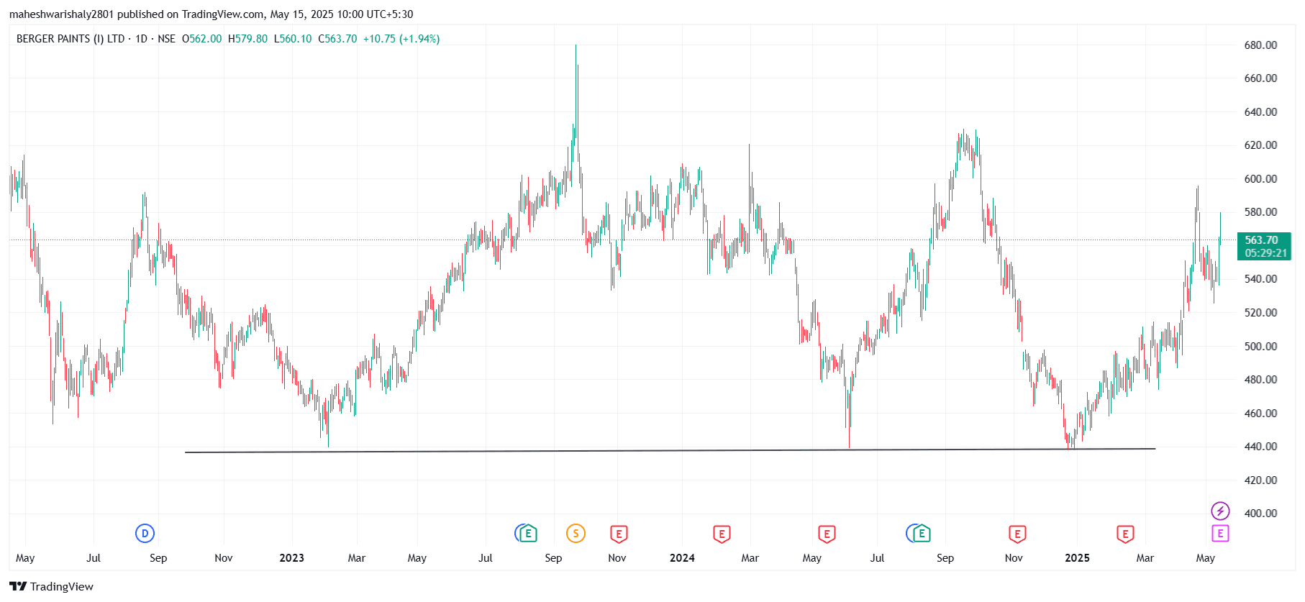Click the 660.00 price axis label
1305x602 pixels.
(x=1260, y=78)
